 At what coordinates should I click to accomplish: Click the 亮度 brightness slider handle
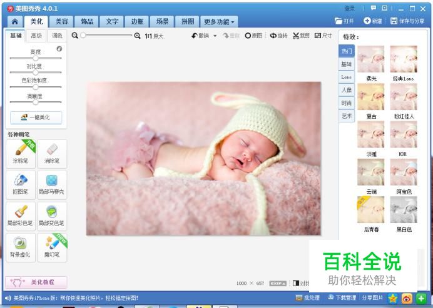click(35, 58)
